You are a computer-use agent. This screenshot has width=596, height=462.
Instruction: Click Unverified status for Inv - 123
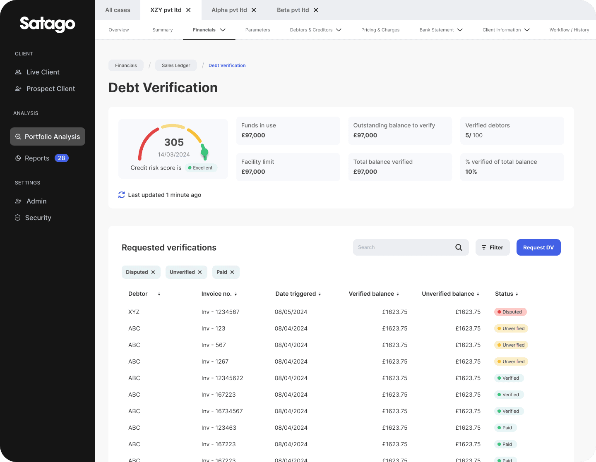click(511, 328)
